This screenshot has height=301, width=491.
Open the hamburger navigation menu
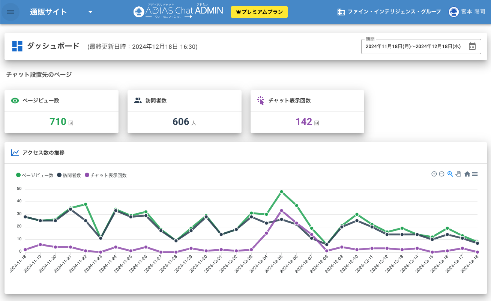pyautogui.click(x=11, y=12)
